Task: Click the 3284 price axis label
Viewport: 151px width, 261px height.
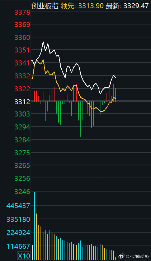Action: 23,140
